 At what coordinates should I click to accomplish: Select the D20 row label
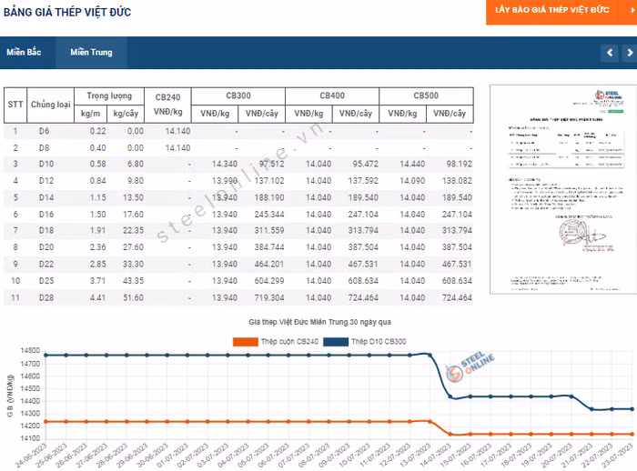pos(46,247)
